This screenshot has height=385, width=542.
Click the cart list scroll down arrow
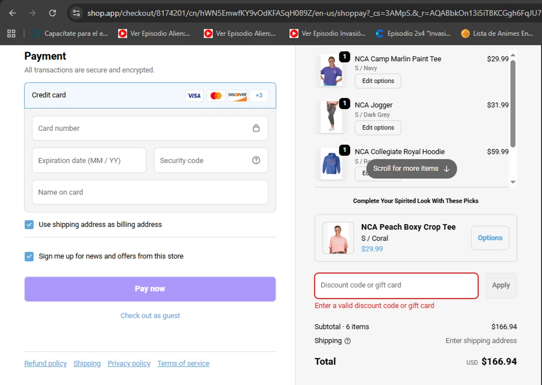(x=513, y=182)
